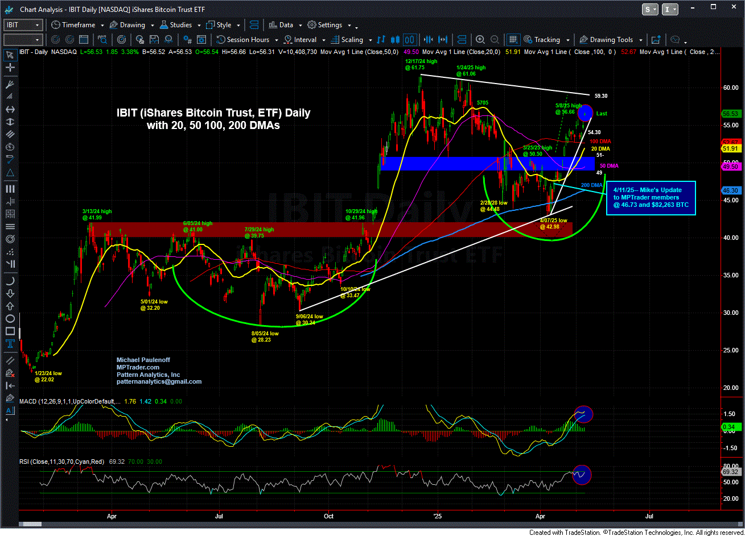The image size is (745, 536).
Task: Click the gear with hash settings icon
Action: pos(187,40)
